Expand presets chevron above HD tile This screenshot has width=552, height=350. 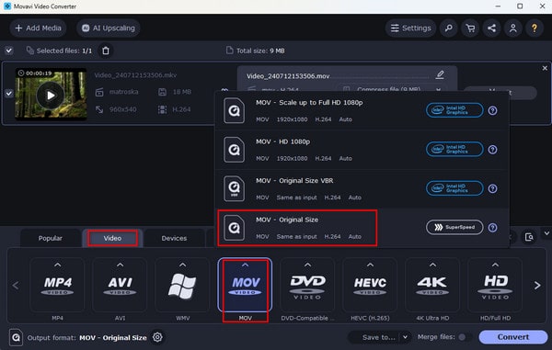coord(495,265)
